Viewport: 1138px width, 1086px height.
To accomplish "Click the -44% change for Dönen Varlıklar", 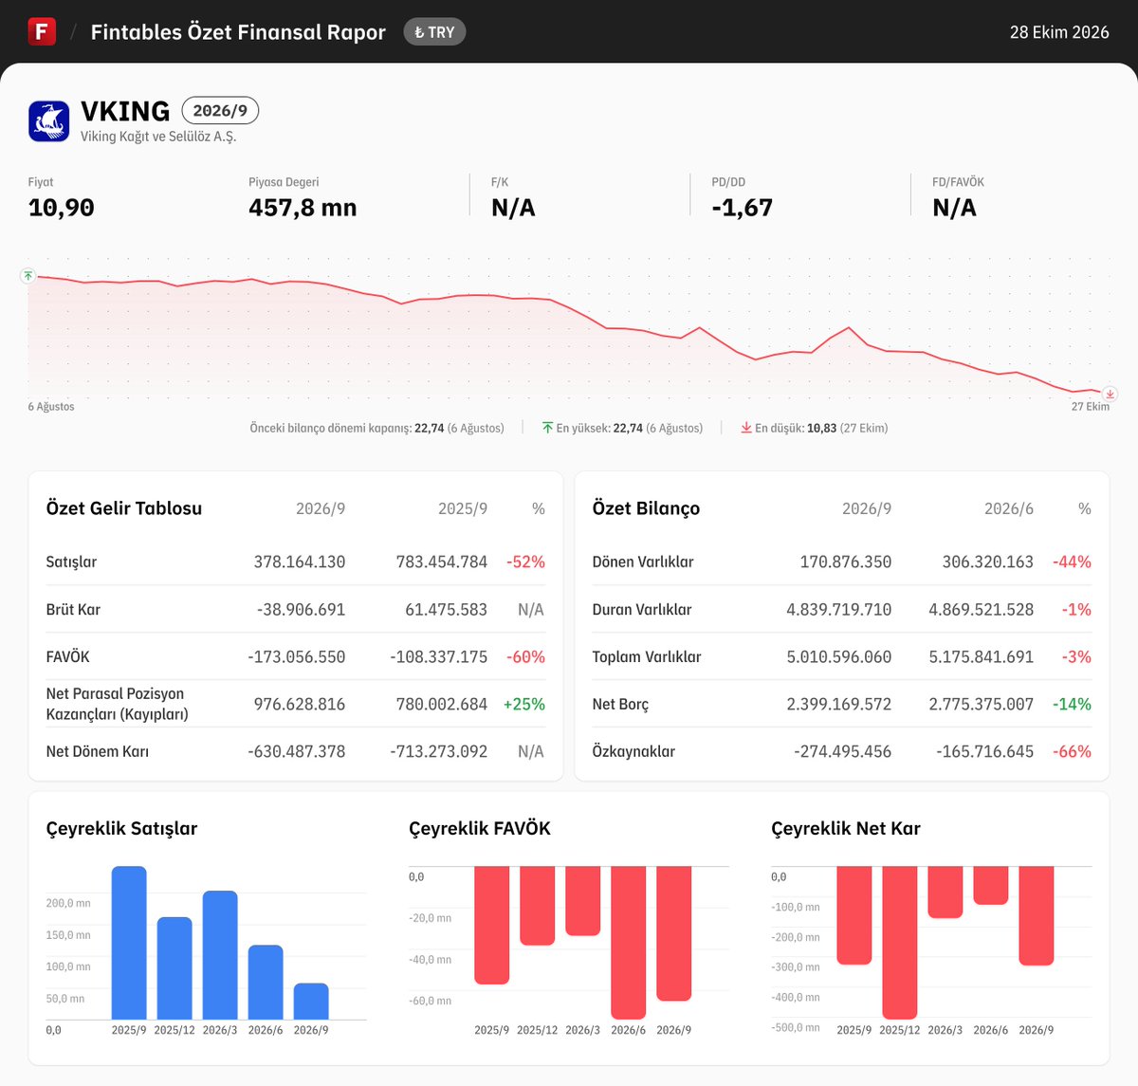I will (1072, 561).
